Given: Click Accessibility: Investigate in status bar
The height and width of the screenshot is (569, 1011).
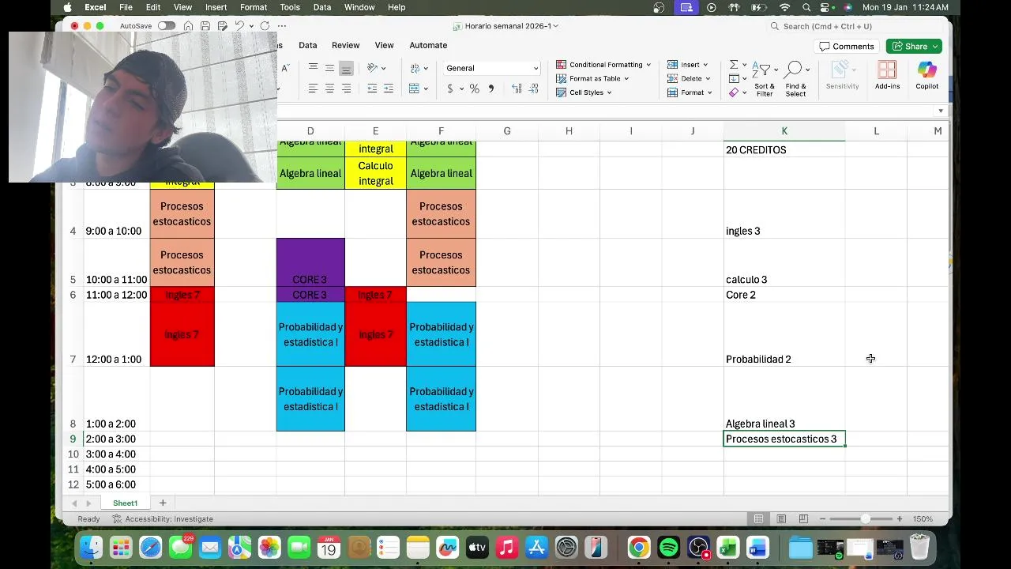Looking at the screenshot, I should pos(163,518).
